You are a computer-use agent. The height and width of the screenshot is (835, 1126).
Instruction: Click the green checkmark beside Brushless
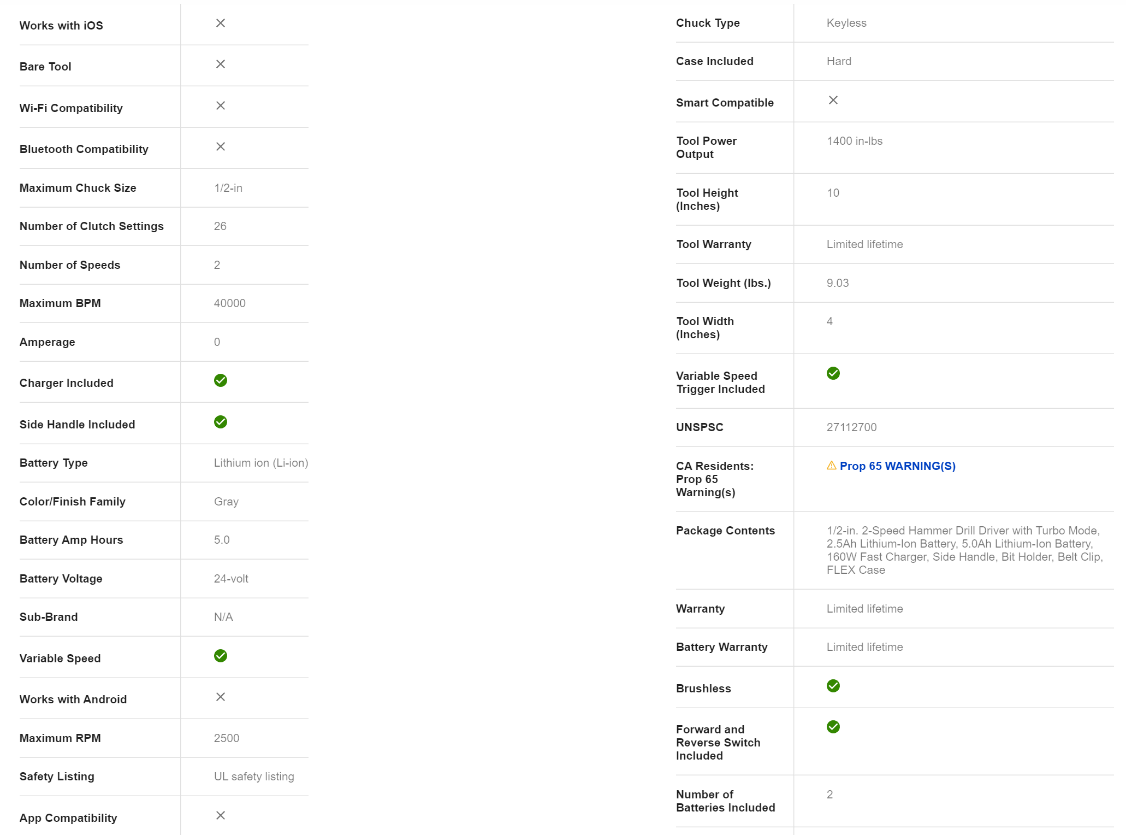click(x=833, y=686)
